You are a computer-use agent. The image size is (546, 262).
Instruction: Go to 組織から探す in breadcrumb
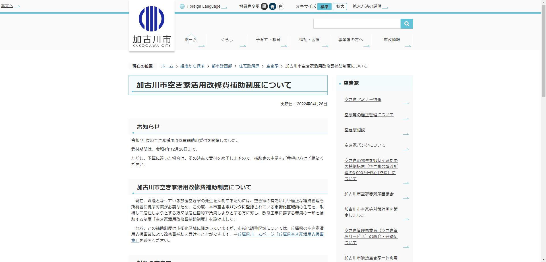[192, 66]
